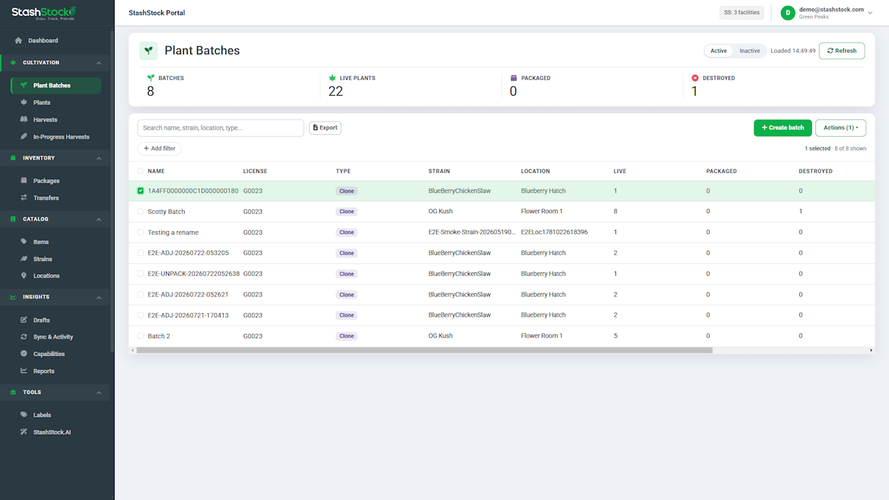889x500 pixels.
Task: Click the Refresh button
Action: (842, 51)
